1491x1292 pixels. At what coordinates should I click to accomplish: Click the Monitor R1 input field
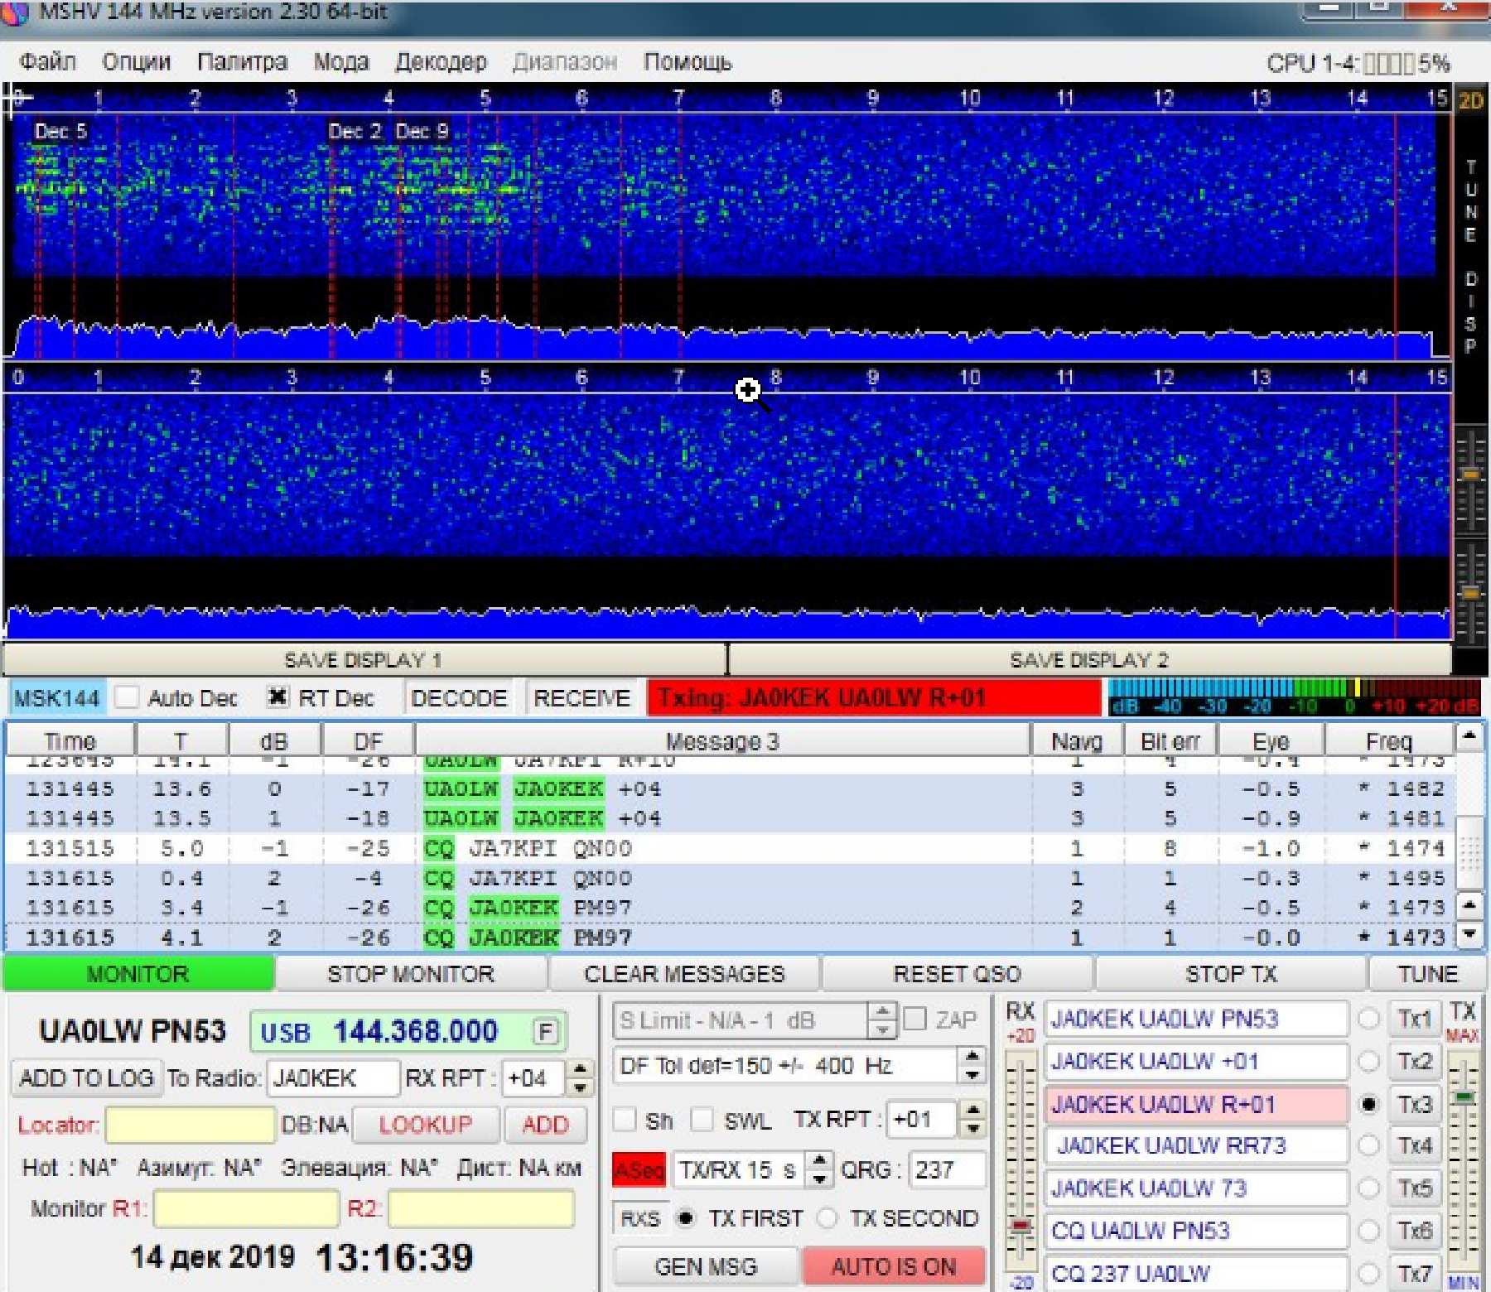coord(246,1208)
